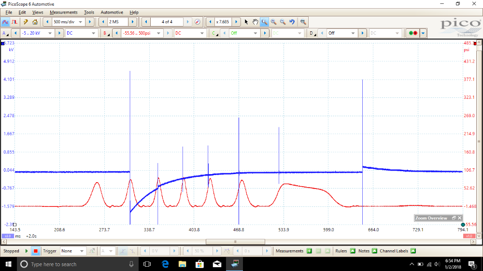Decrease zoom factor x 7.685
The height and width of the screenshot is (271, 483).
[211, 22]
